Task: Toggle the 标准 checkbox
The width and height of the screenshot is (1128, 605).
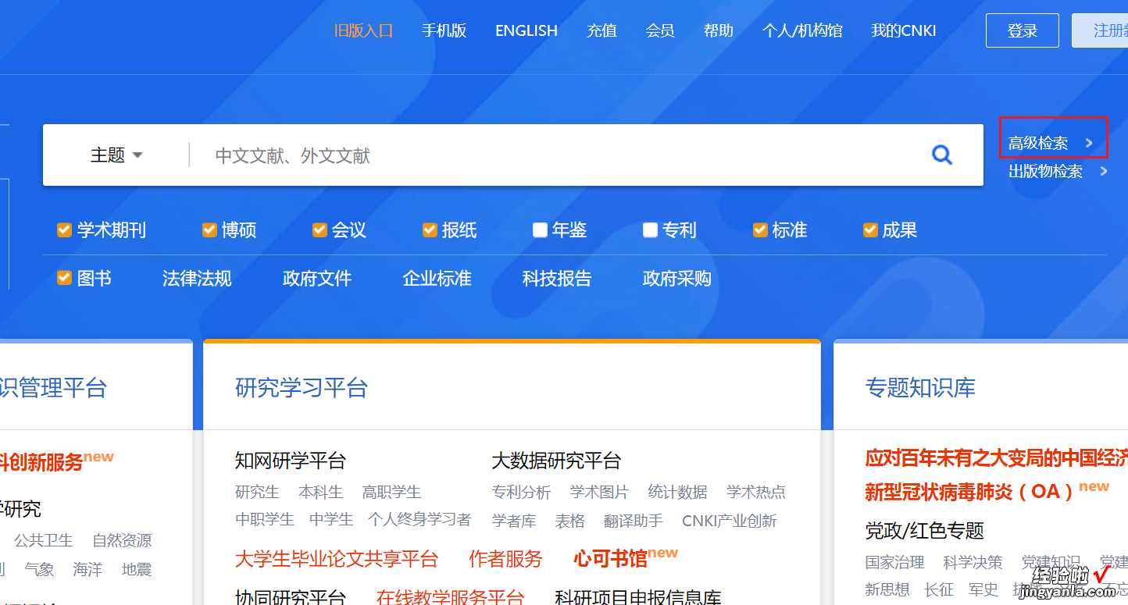Action: tap(760, 230)
